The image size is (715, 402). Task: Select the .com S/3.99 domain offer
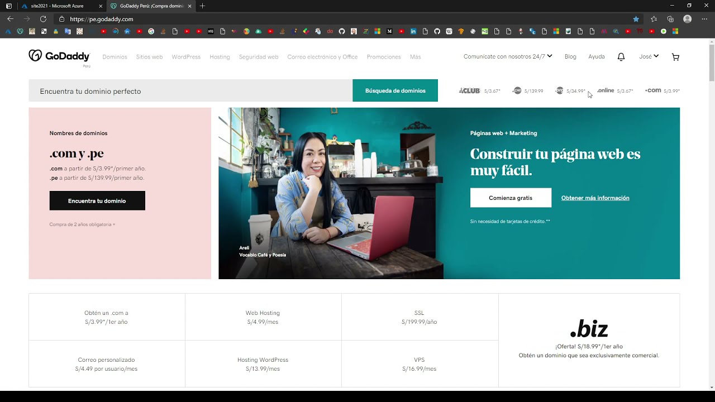pyautogui.click(x=662, y=90)
